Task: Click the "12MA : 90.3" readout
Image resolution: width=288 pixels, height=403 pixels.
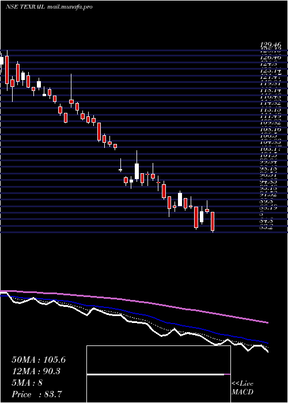Action: click(x=37, y=371)
